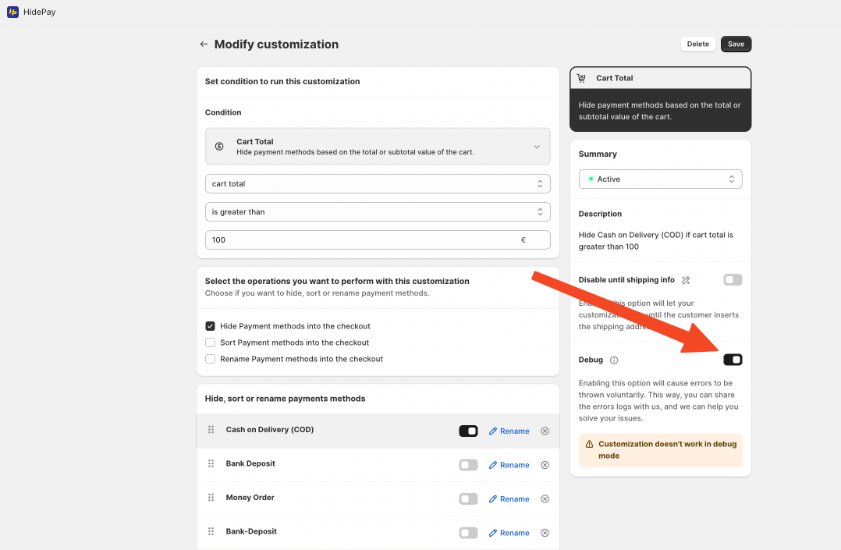Click the amount field containing 100
This screenshot has height=550, width=841.
pyautogui.click(x=378, y=240)
